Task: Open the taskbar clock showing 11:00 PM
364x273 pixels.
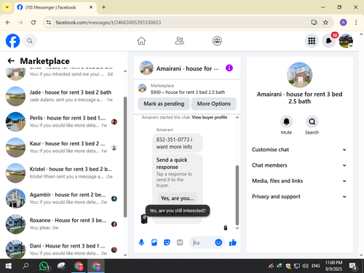Action: pos(333,266)
